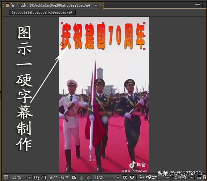
Task: Toggle mask and shape path visibility
Action: click(43, 178)
